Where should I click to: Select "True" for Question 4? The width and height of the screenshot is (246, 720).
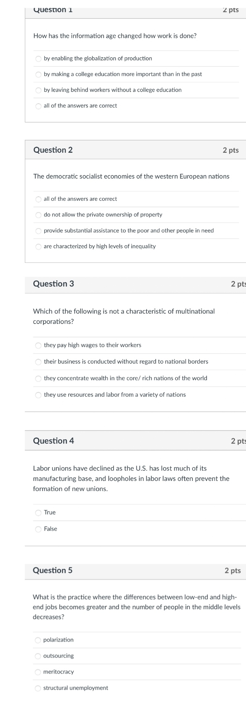tap(38, 512)
